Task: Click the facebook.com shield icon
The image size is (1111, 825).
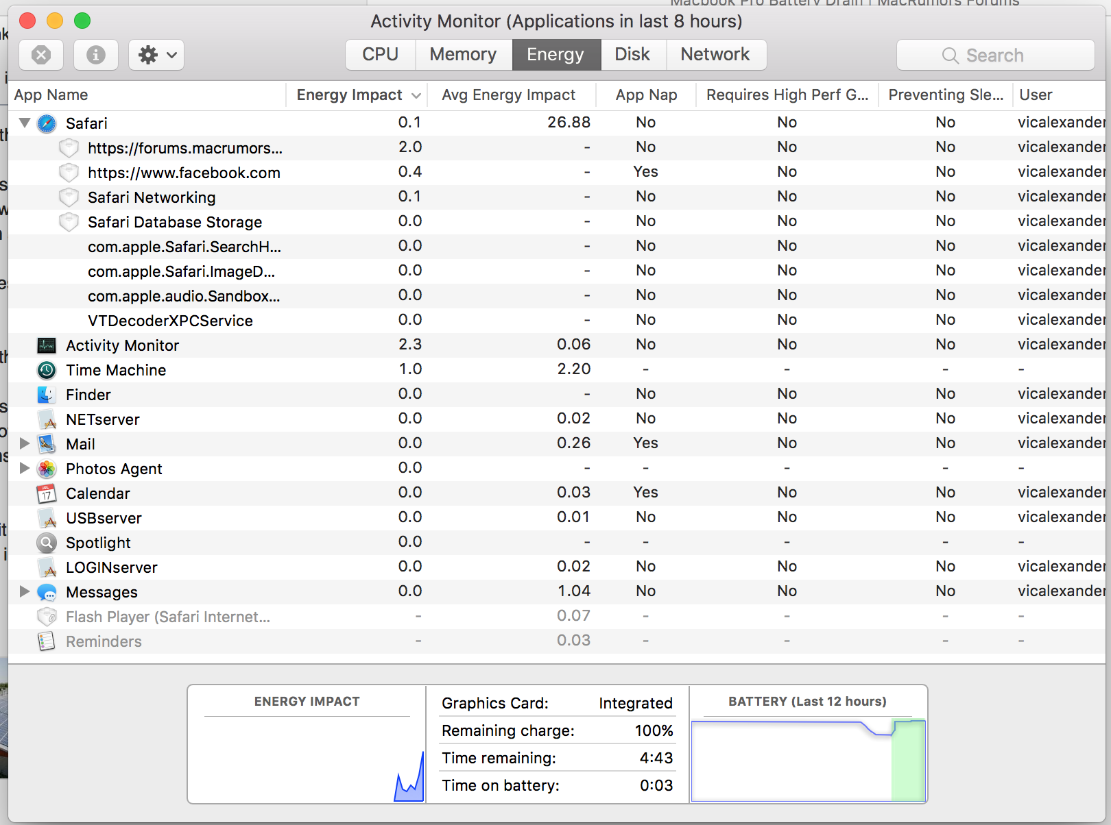Action: pyautogui.click(x=69, y=173)
